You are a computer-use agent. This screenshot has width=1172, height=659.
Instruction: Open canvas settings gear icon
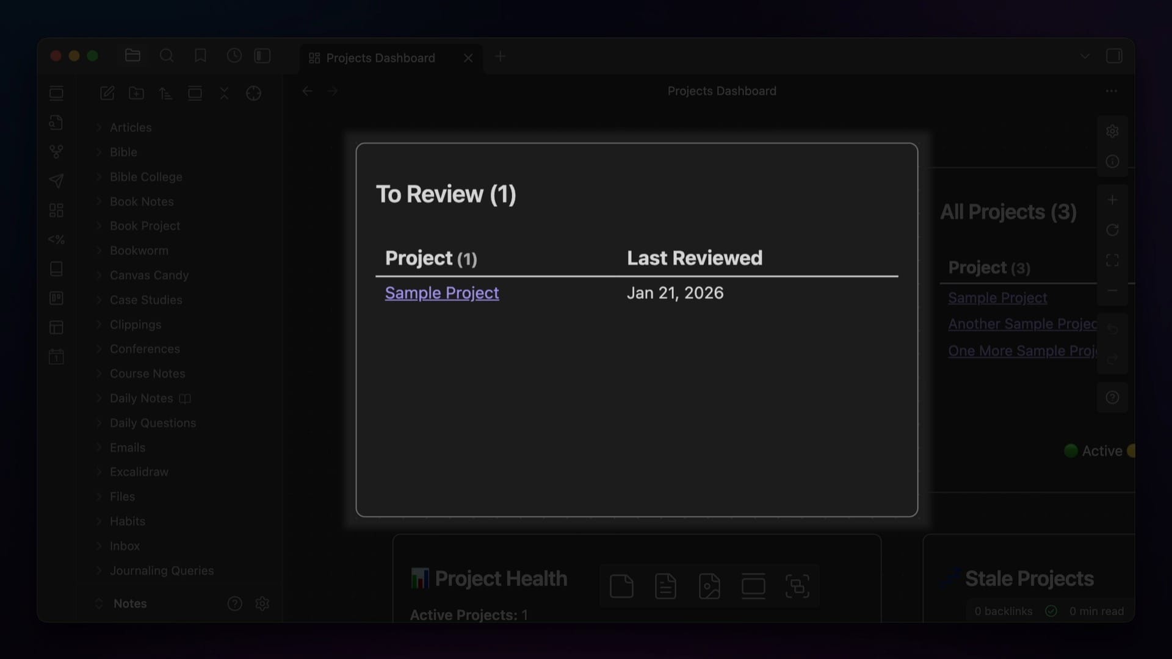click(x=1112, y=131)
